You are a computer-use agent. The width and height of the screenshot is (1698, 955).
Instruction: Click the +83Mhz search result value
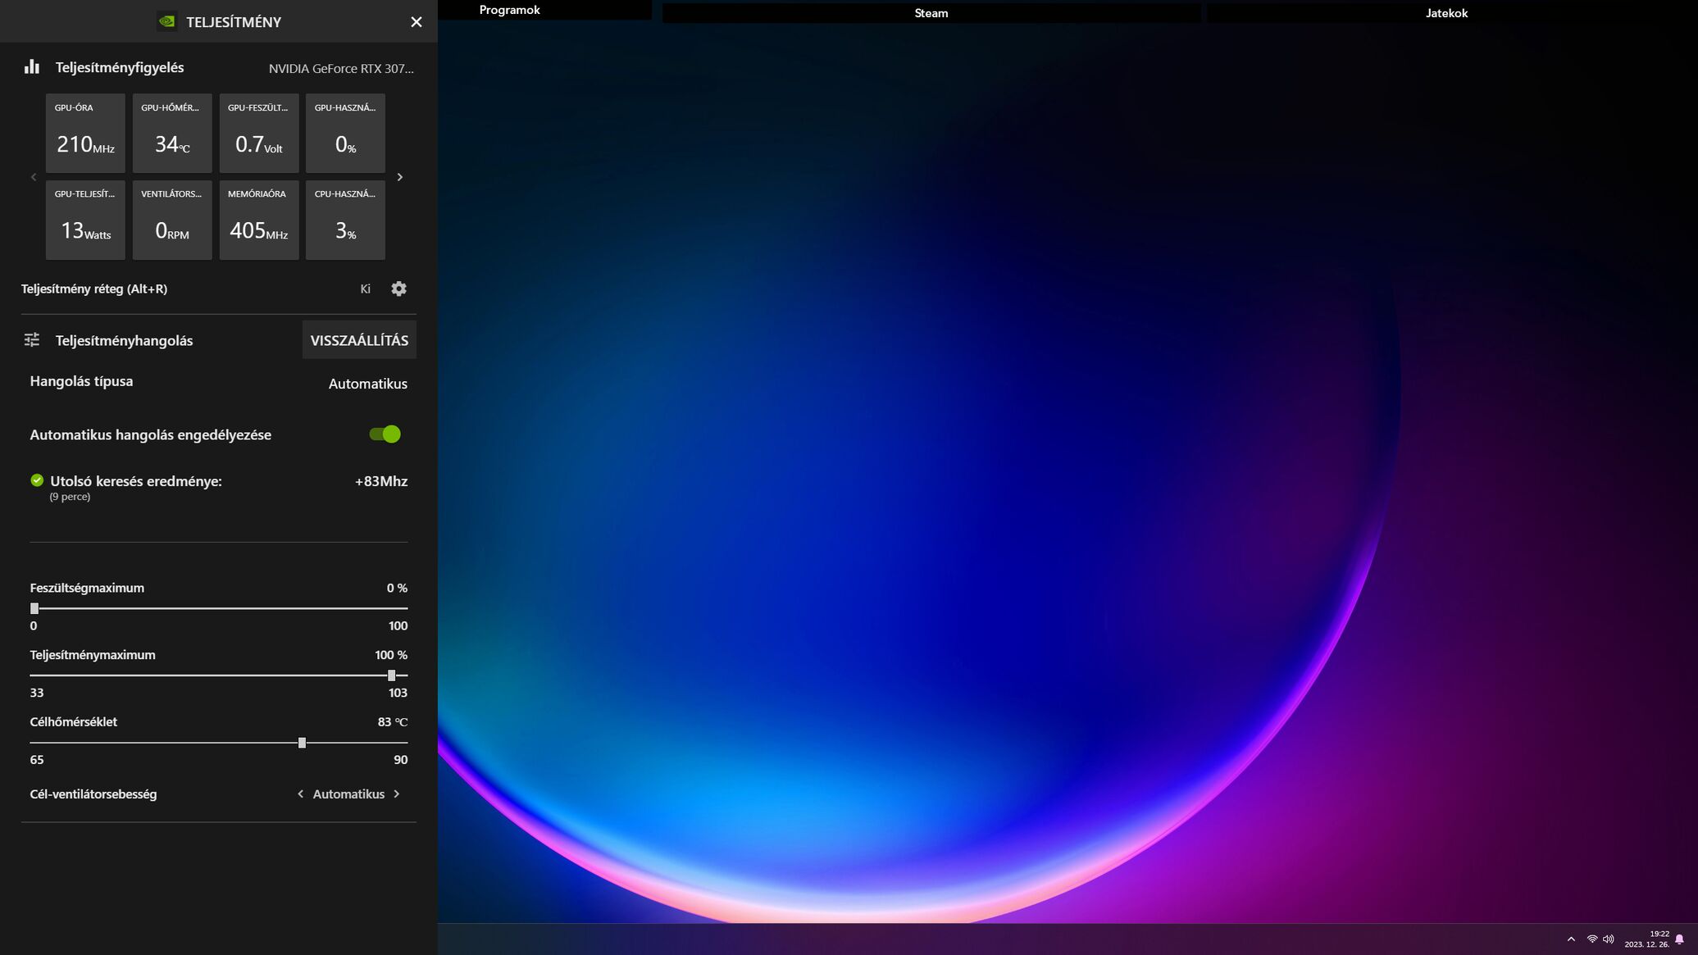pos(381,481)
